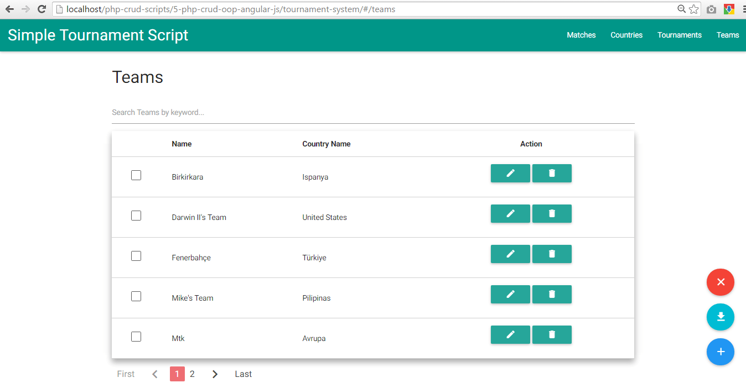Image resolution: width=746 pixels, height=388 pixels.
Task: Click the Birkirkara team name
Action: coord(188,177)
